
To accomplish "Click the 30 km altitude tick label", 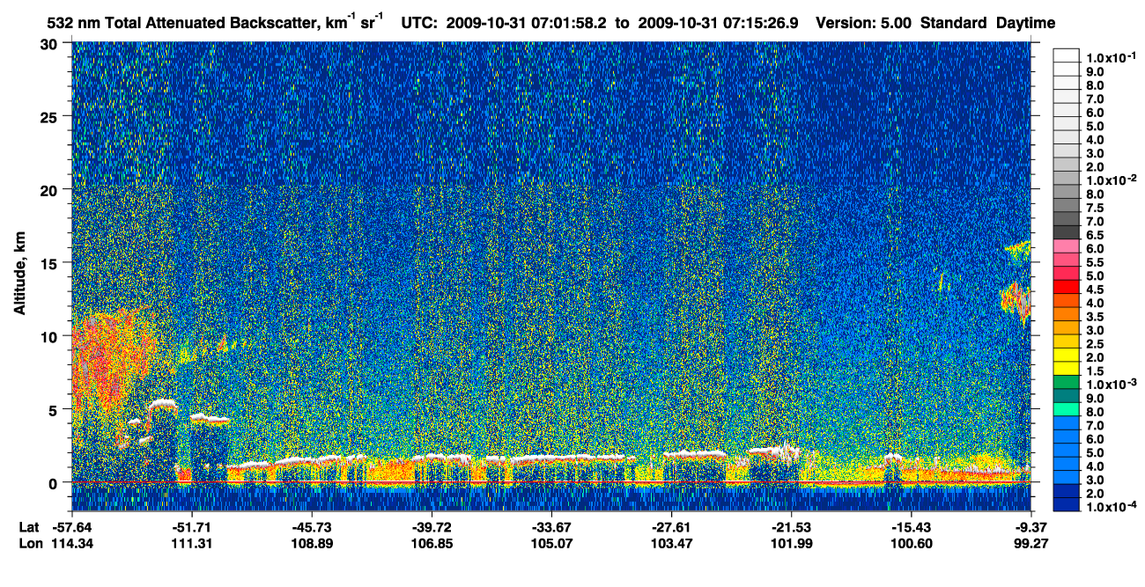I will pyautogui.click(x=53, y=43).
